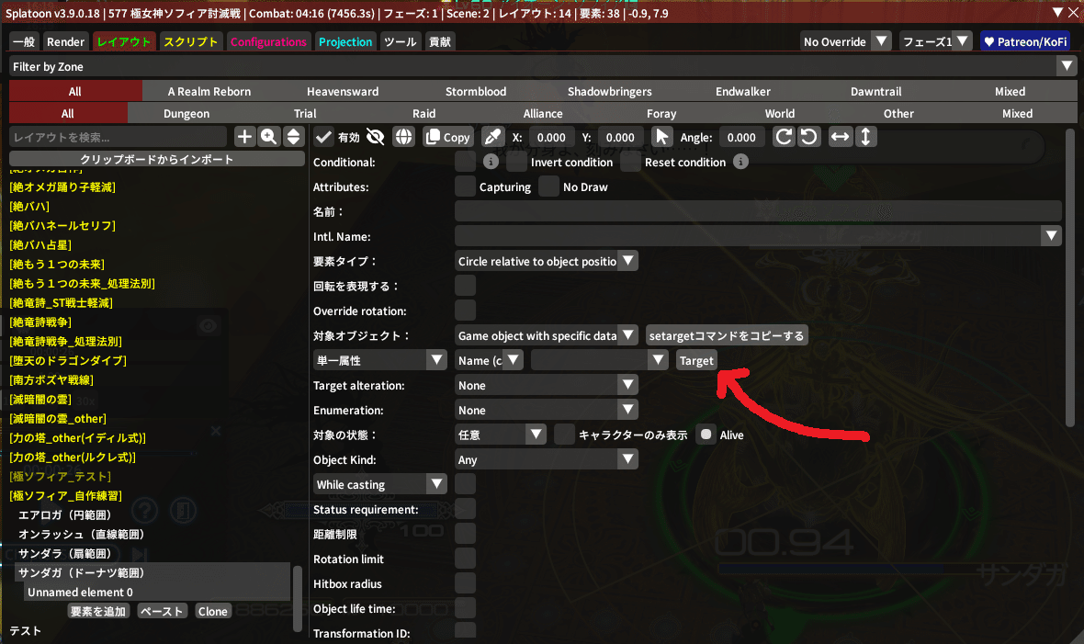This screenshot has width=1084, height=644.
Task: Select the Alive radio button
Action: click(706, 435)
